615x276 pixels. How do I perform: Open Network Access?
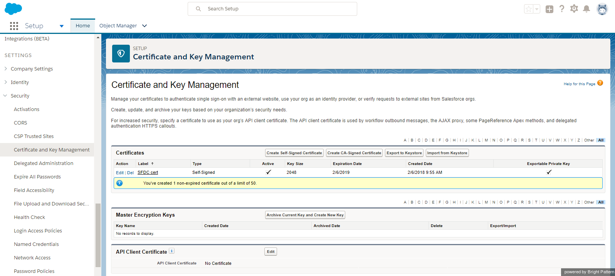pos(32,258)
